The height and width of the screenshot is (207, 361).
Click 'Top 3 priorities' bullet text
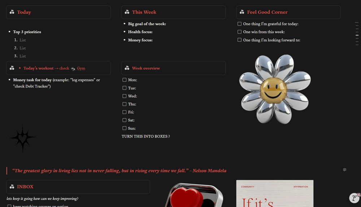coord(27,32)
